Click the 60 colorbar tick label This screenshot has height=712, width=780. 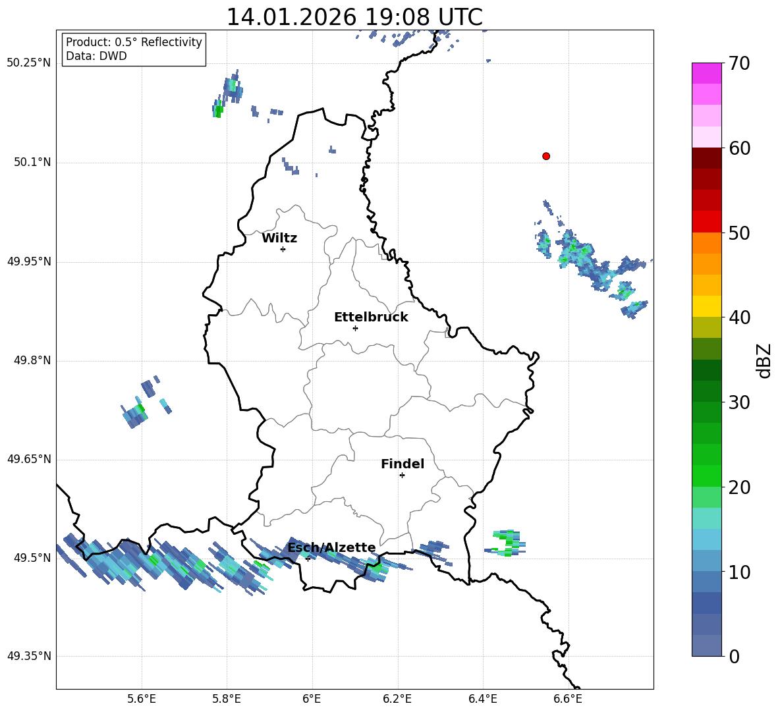pyautogui.click(x=739, y=148)
